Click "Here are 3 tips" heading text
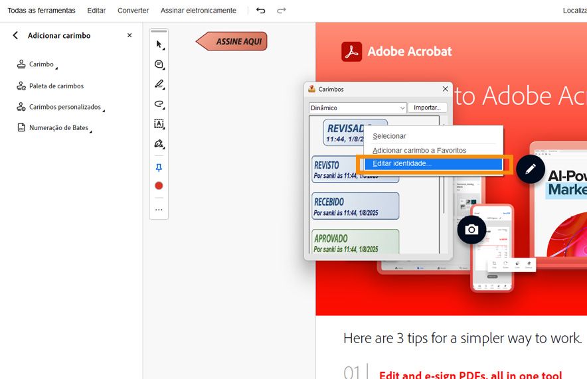The image size is (587, 379). [x=462, y=339]
